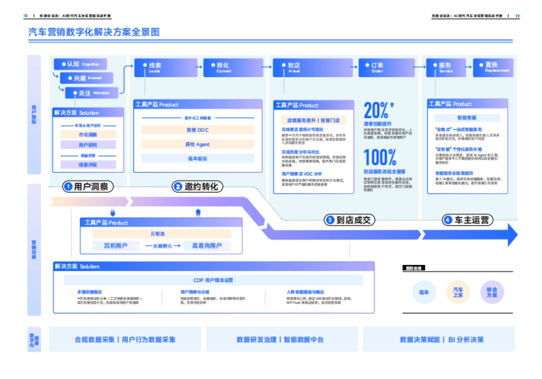Select the 汽车之家 legend circle
542x379 pixels.
(x=458, y=292)
